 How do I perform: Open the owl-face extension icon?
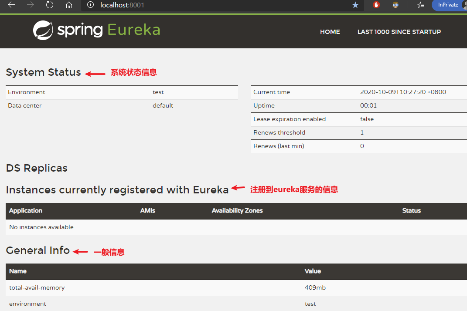coord(395,5)
